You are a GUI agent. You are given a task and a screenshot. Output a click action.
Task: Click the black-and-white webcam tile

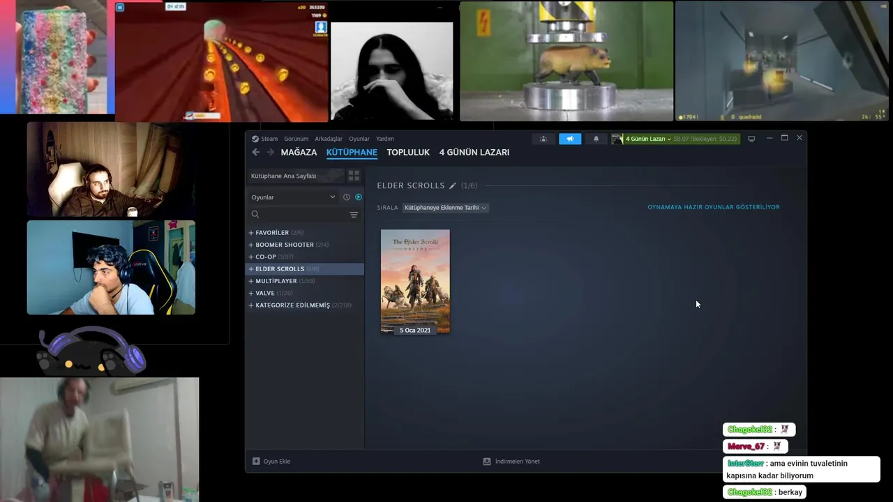tap(392, 71)
